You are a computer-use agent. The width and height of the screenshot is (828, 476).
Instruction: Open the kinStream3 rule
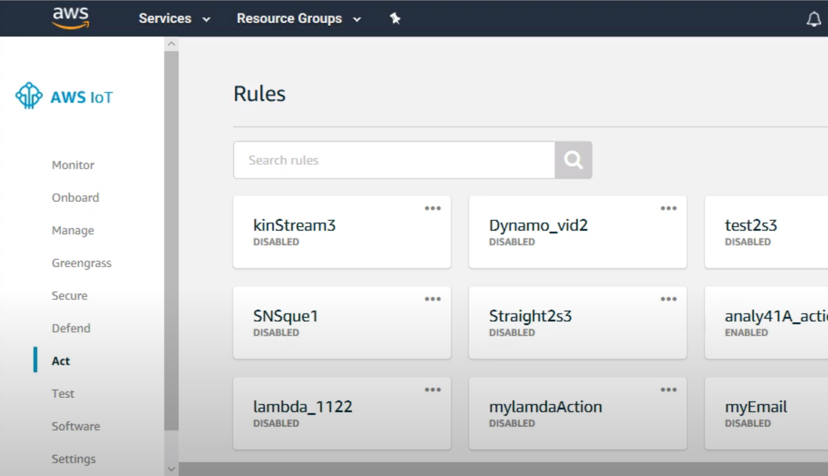[342, 232]
